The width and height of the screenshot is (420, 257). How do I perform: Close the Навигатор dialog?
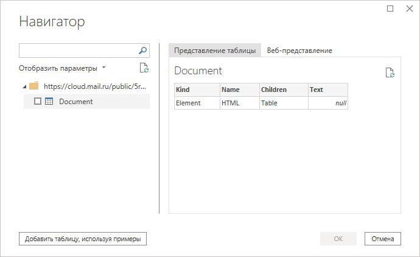click(x=410, y=9)
